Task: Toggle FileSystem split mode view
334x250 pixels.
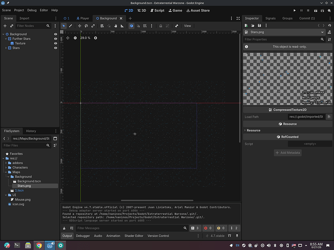Action: 55,138
